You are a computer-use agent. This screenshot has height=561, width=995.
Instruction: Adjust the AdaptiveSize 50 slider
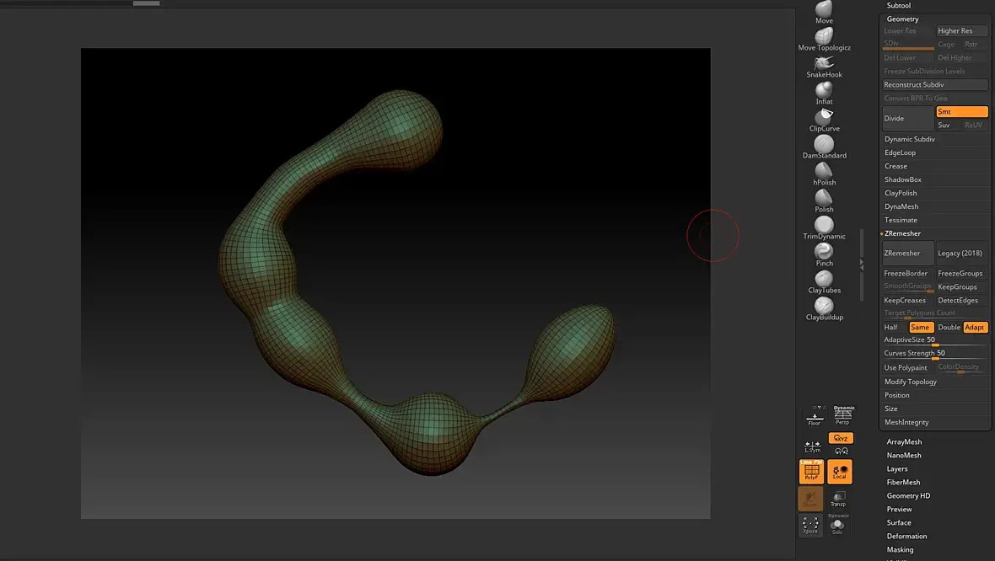click(x=935, y=341)
